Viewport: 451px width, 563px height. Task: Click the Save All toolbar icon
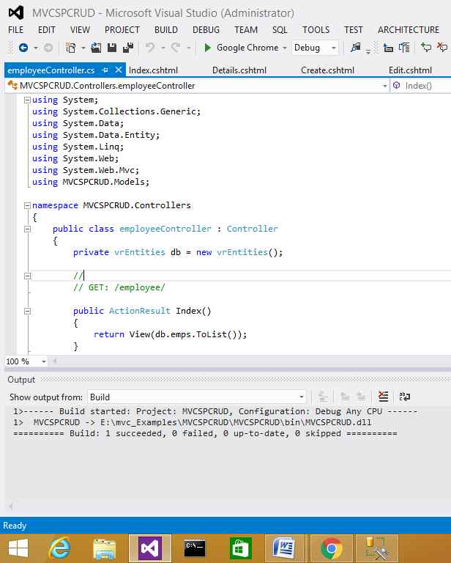point(128,48)
